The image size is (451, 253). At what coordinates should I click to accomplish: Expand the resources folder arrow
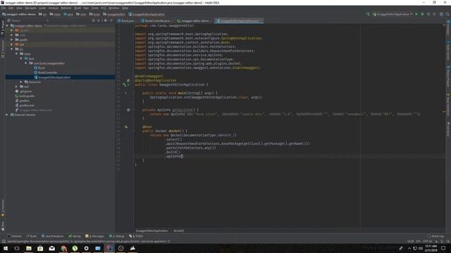tap(21, 82)
